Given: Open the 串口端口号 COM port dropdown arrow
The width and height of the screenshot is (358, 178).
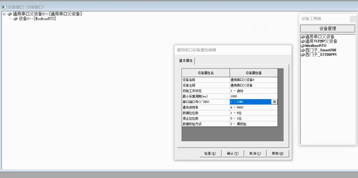Looking at the screenshot, I should [275, 102].
